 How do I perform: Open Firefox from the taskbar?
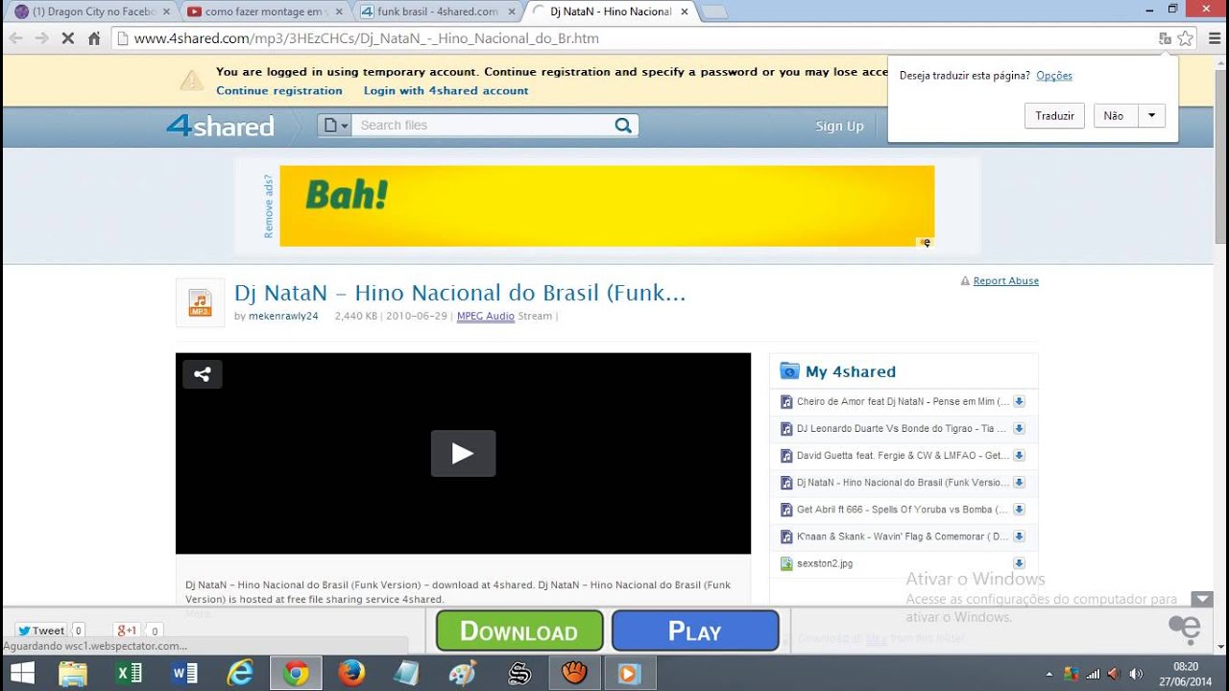coord(351,673)
